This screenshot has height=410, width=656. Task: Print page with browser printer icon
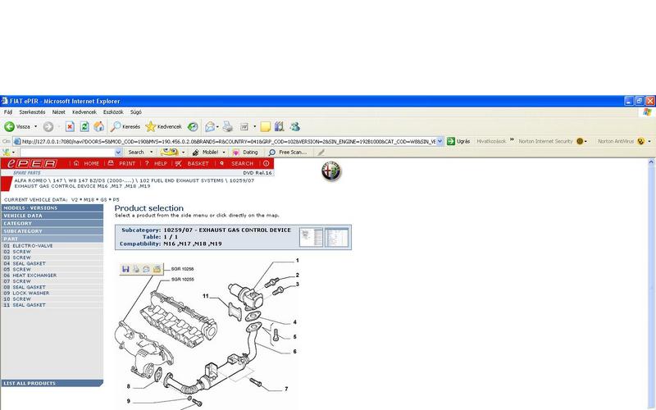[227, 126]
